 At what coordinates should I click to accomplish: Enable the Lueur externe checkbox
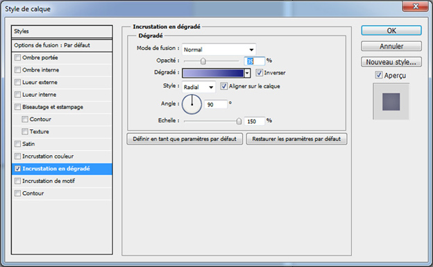[17, 82]
